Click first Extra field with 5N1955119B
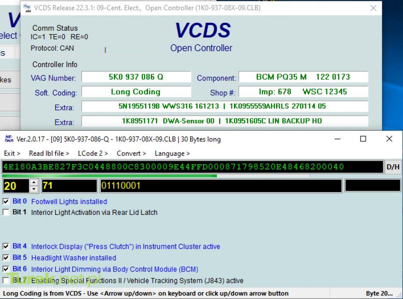The image size is (403, 299). tap(225, 106)
